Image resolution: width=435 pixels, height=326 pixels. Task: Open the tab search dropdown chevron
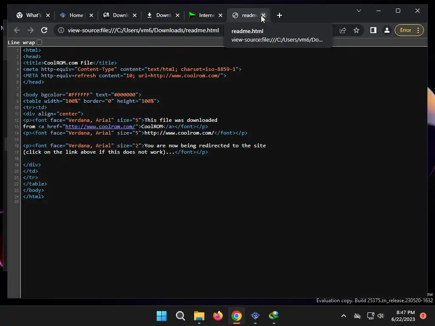coord(359,11)
